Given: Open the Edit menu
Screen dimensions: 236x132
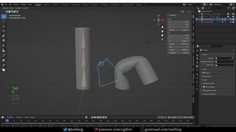Looking at the screenshot, I should [10, 5].
